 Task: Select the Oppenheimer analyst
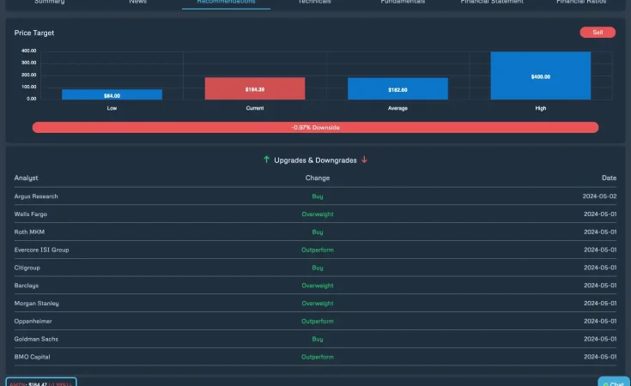pos(33,322)
